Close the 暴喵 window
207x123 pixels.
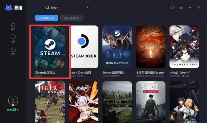pos(199,7)
